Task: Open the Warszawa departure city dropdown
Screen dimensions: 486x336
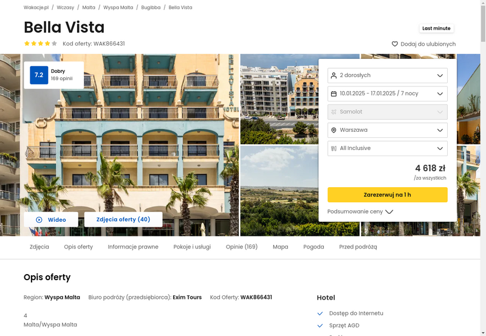Action: [x=388, y=130]
